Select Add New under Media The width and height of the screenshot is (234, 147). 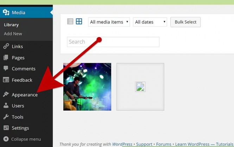(x=13, y=34)
